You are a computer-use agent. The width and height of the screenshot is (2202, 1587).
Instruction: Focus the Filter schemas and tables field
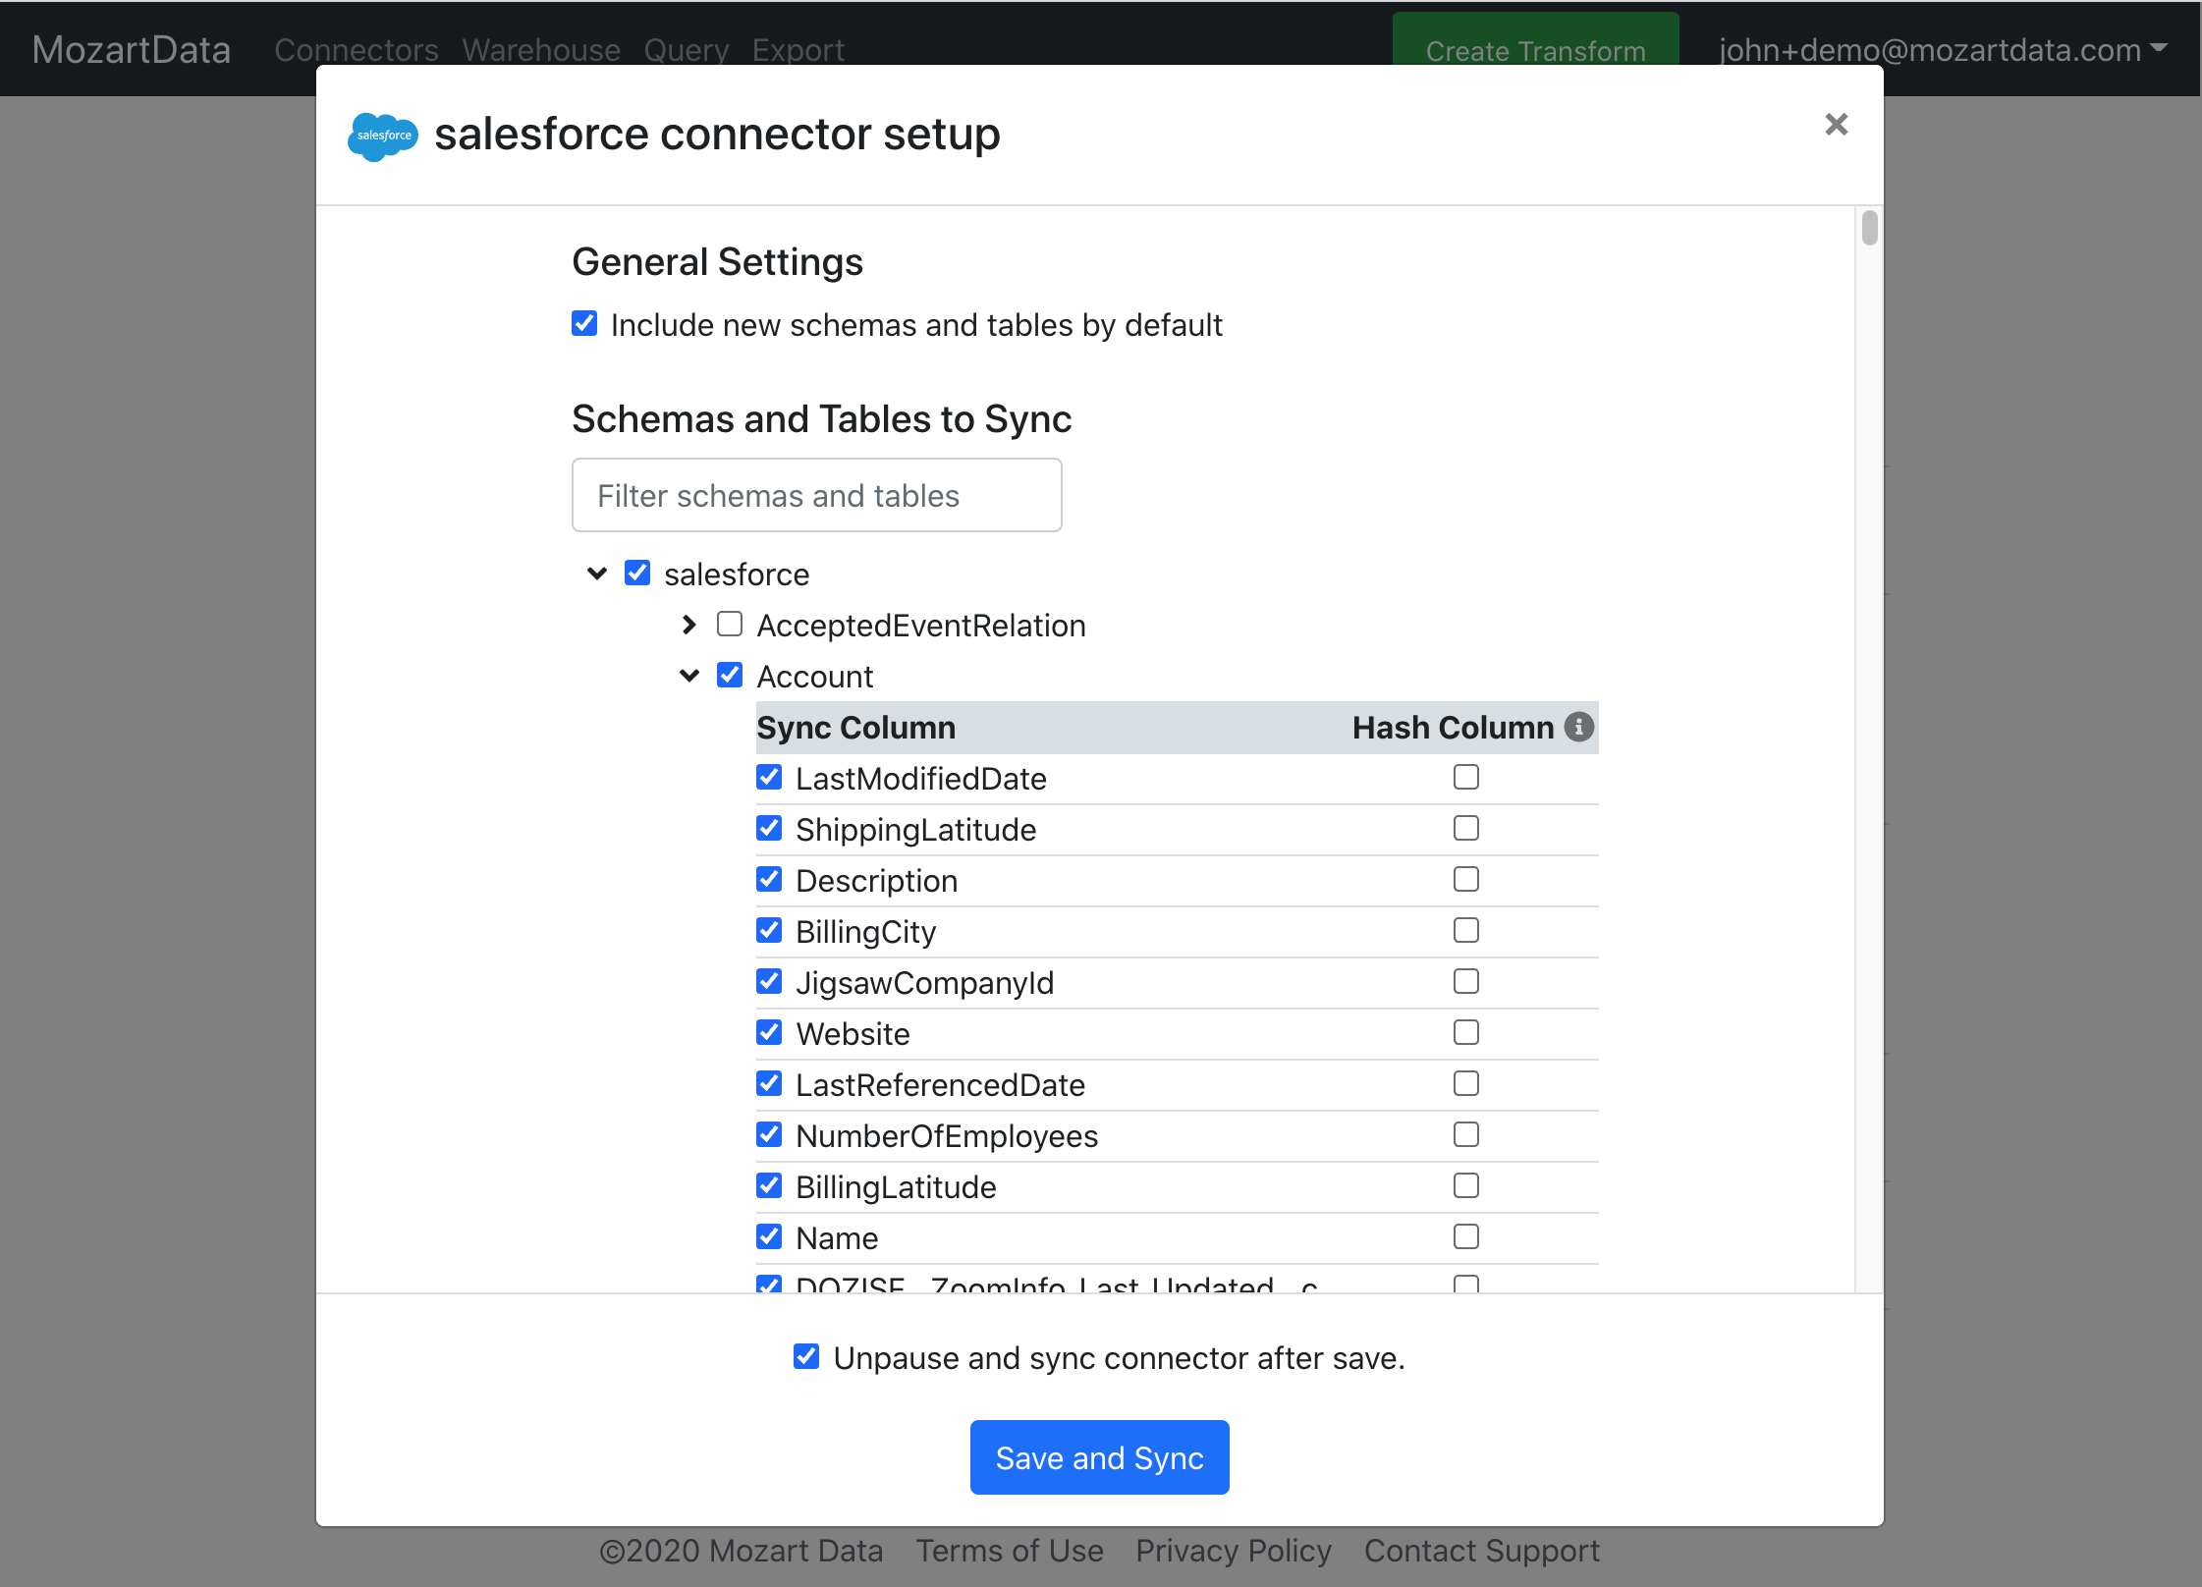(x=816, y=495)
